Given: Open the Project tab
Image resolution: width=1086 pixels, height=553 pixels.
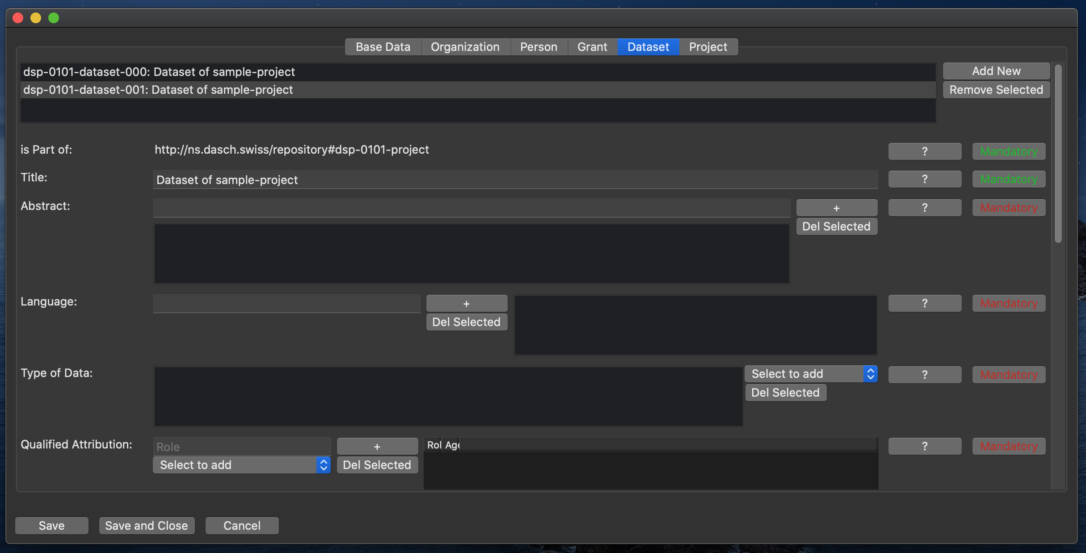Looking at the screenshot, I should pyautogui.click(x=708, y=47).
